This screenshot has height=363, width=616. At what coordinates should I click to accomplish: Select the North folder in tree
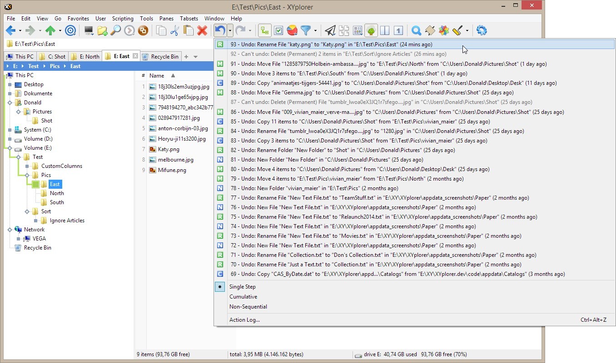[57, 193]
